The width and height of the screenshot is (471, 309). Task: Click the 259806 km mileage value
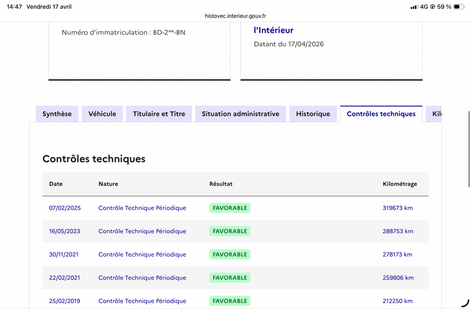click(398, 278)
